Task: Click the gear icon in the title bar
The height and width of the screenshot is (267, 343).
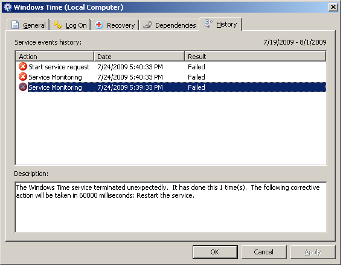Action: tap(8, 7)
